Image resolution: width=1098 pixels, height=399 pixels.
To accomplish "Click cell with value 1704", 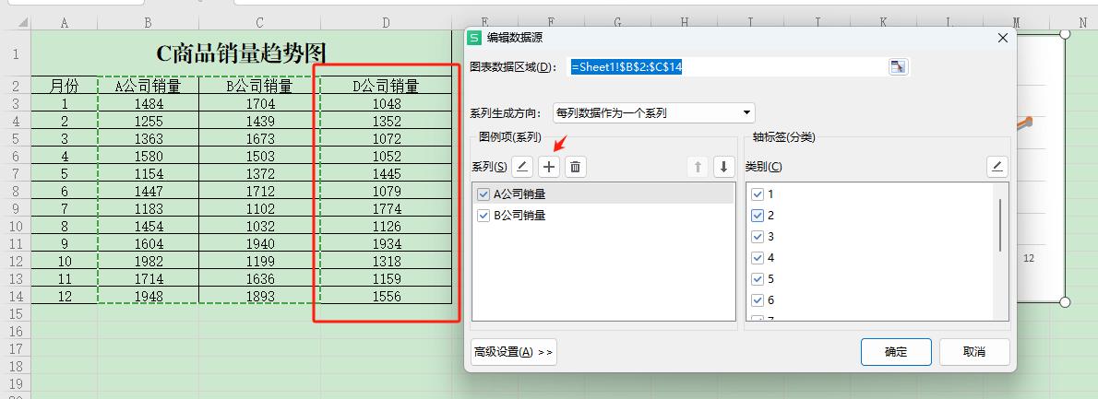I will 260,103.
